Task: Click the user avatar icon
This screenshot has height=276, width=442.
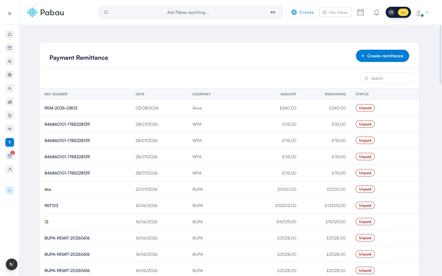Action: pos(419,13)
